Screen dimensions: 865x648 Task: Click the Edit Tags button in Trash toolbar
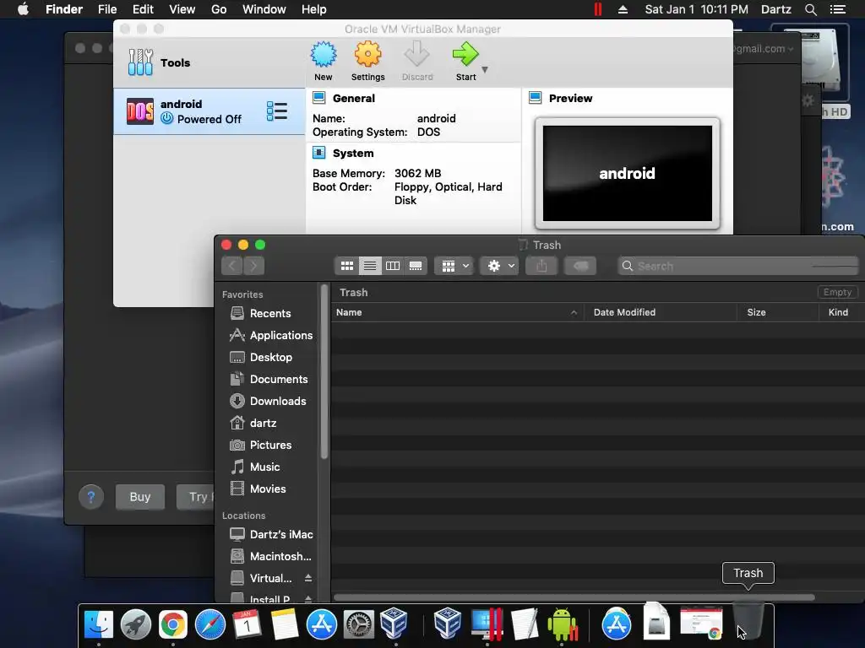pyautogui.click(x=580, y=266)
